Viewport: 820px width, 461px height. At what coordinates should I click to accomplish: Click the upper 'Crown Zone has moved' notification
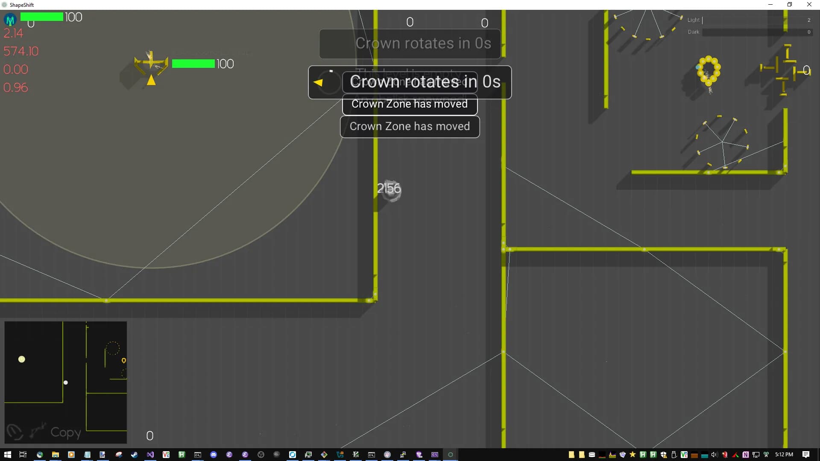click(410, 104)
